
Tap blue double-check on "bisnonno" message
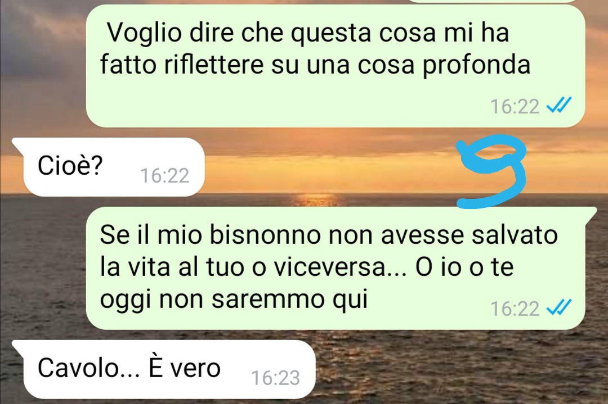pyautogui.click(x=559, y=308)
